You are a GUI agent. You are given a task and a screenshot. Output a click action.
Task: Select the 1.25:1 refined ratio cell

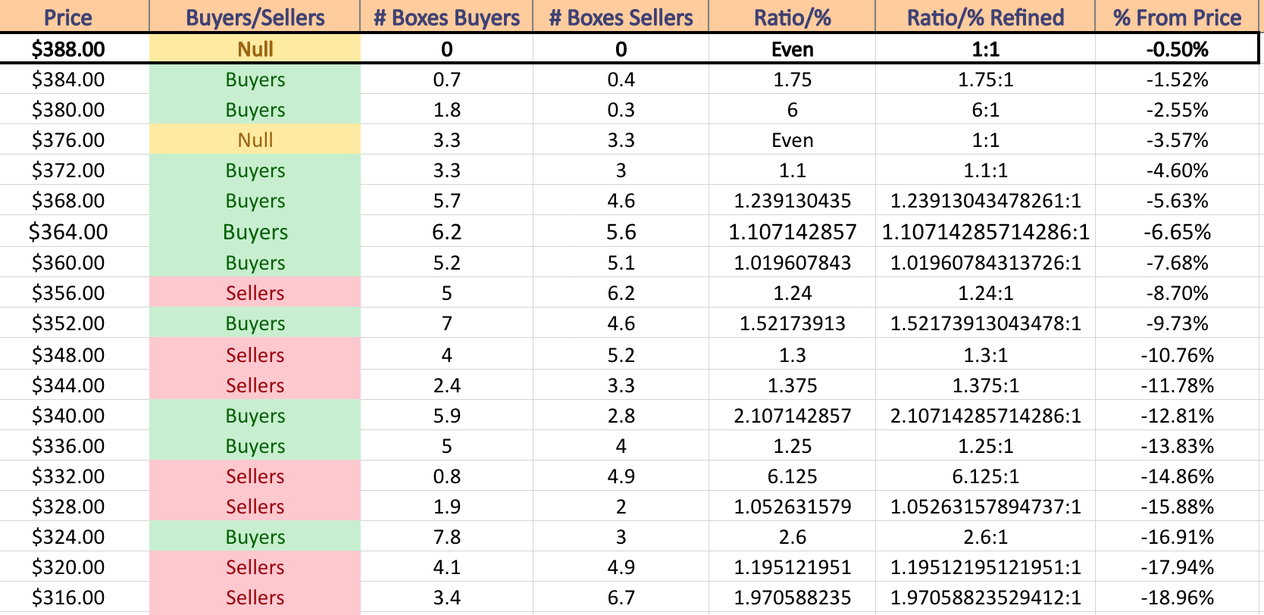point(985,446)
